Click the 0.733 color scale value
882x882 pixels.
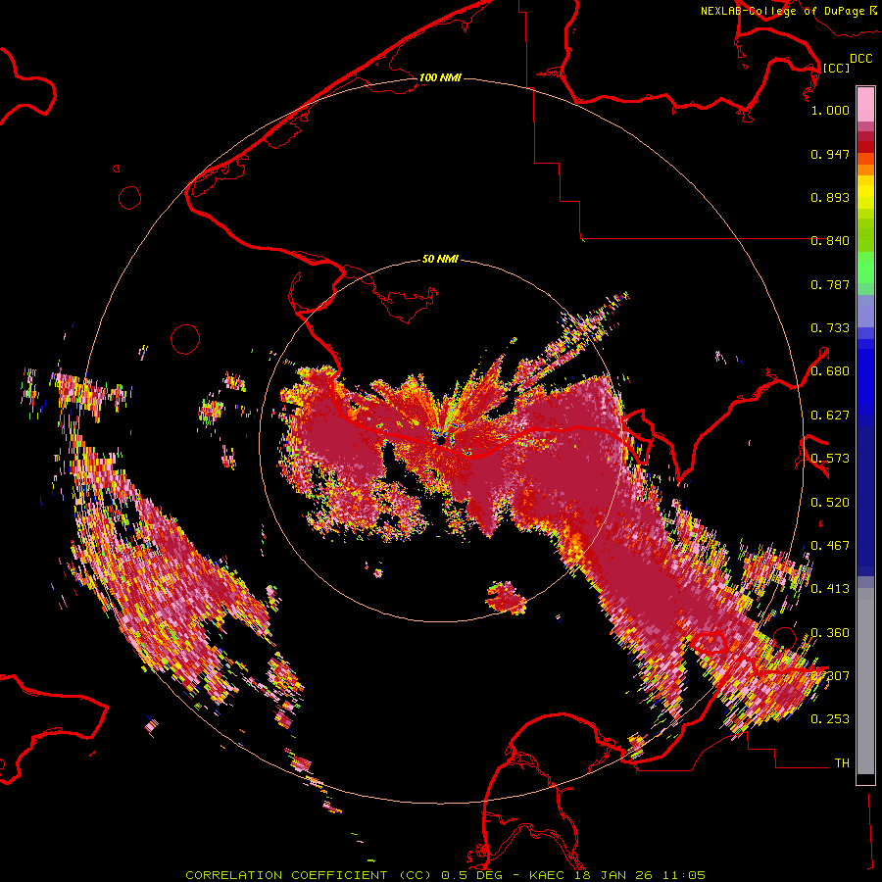830,328
